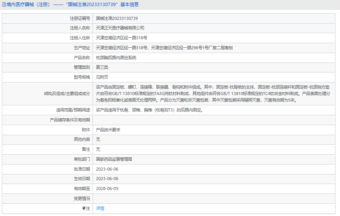Click the 产品储存条件及有效期 row label

click(x=70, y=120)
